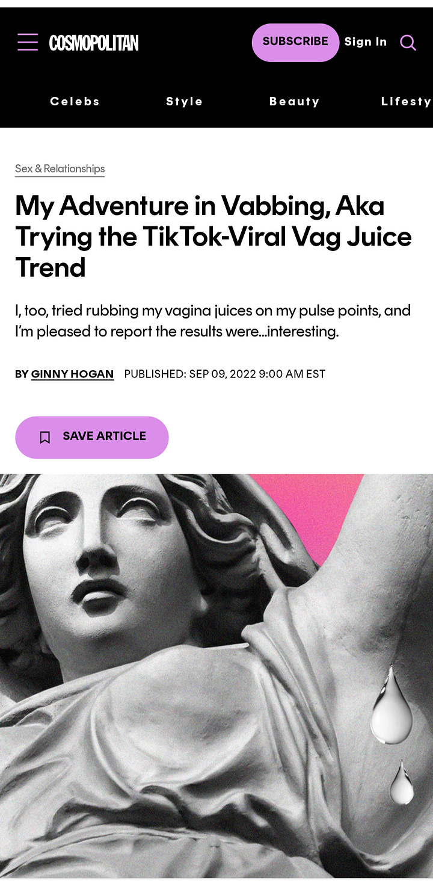Save the article with Save Article button
The image size is (433, 889).
click(92, 437)
